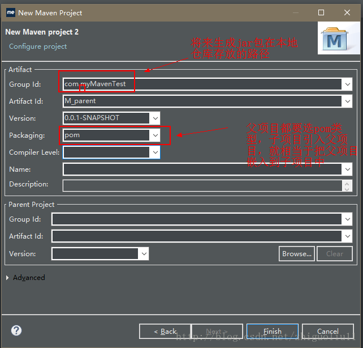Click the 'Description:' label
Viewport: 363px width, 348px height.
pyautogui.click(x=28, y=184)
